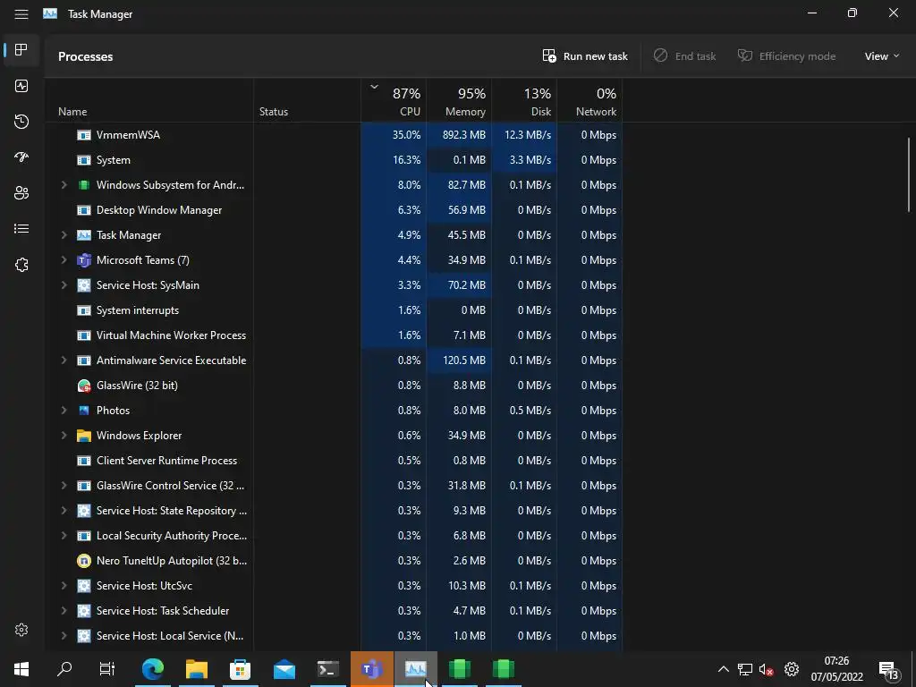Click the Windows Subsystem for Android icon
Screen dimensions: 916x687
[x=84, y=185]
